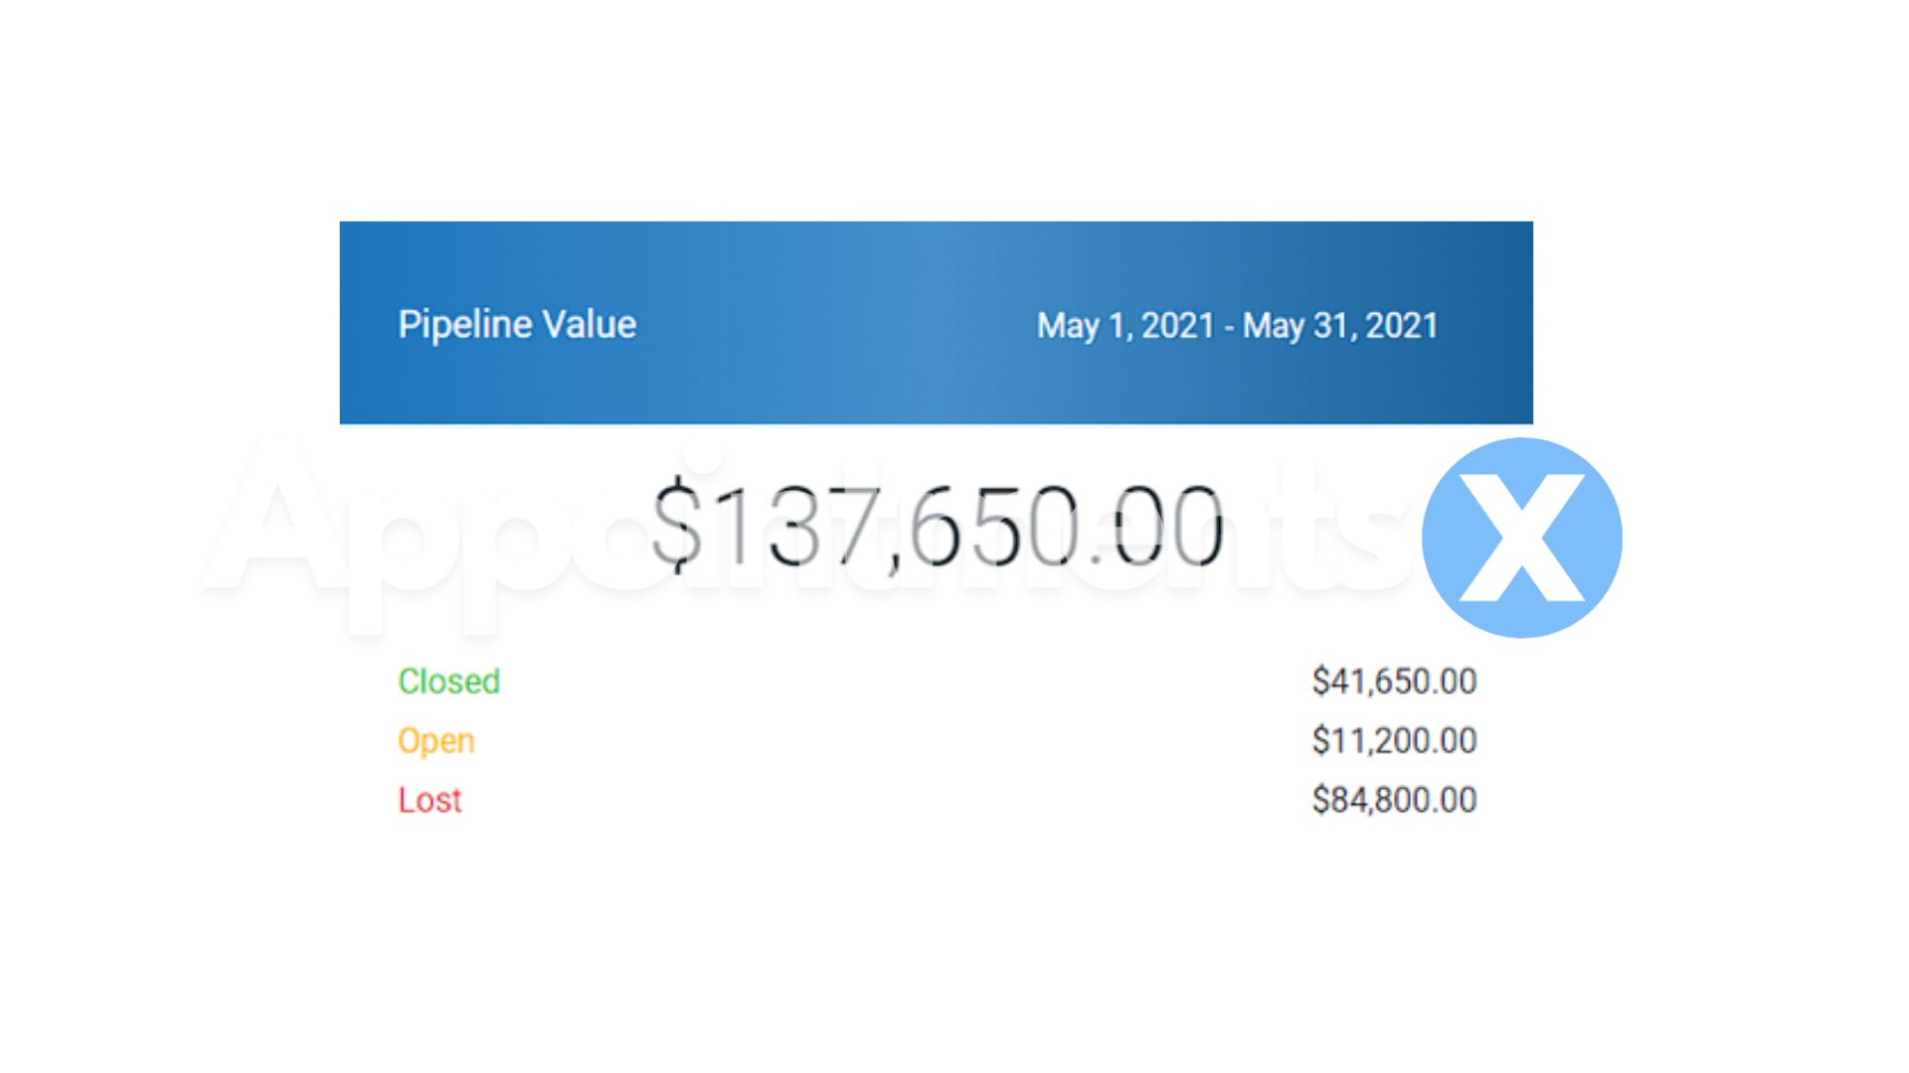Screen dimensions: 1909x1073
Task: Dismiss the widget using the X button
Action: click(1522, 536)
